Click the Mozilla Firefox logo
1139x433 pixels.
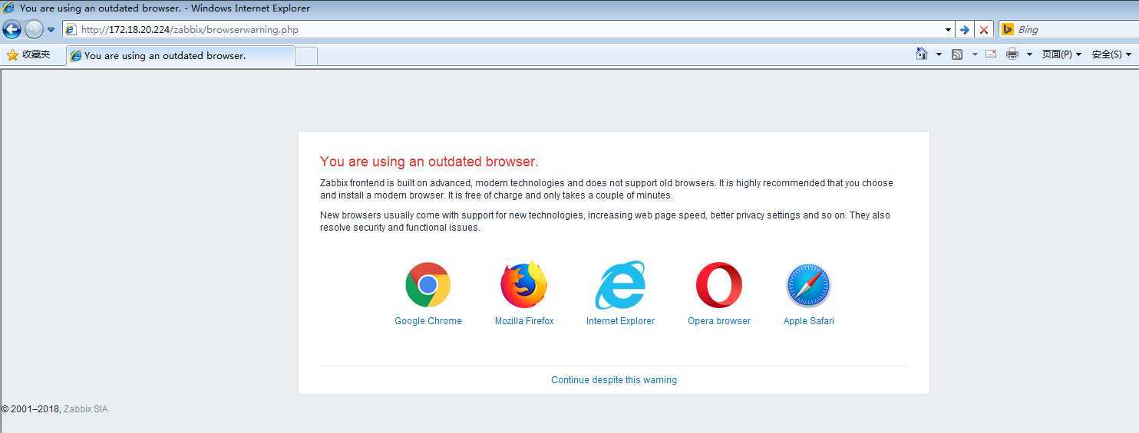tap(524, 285)
